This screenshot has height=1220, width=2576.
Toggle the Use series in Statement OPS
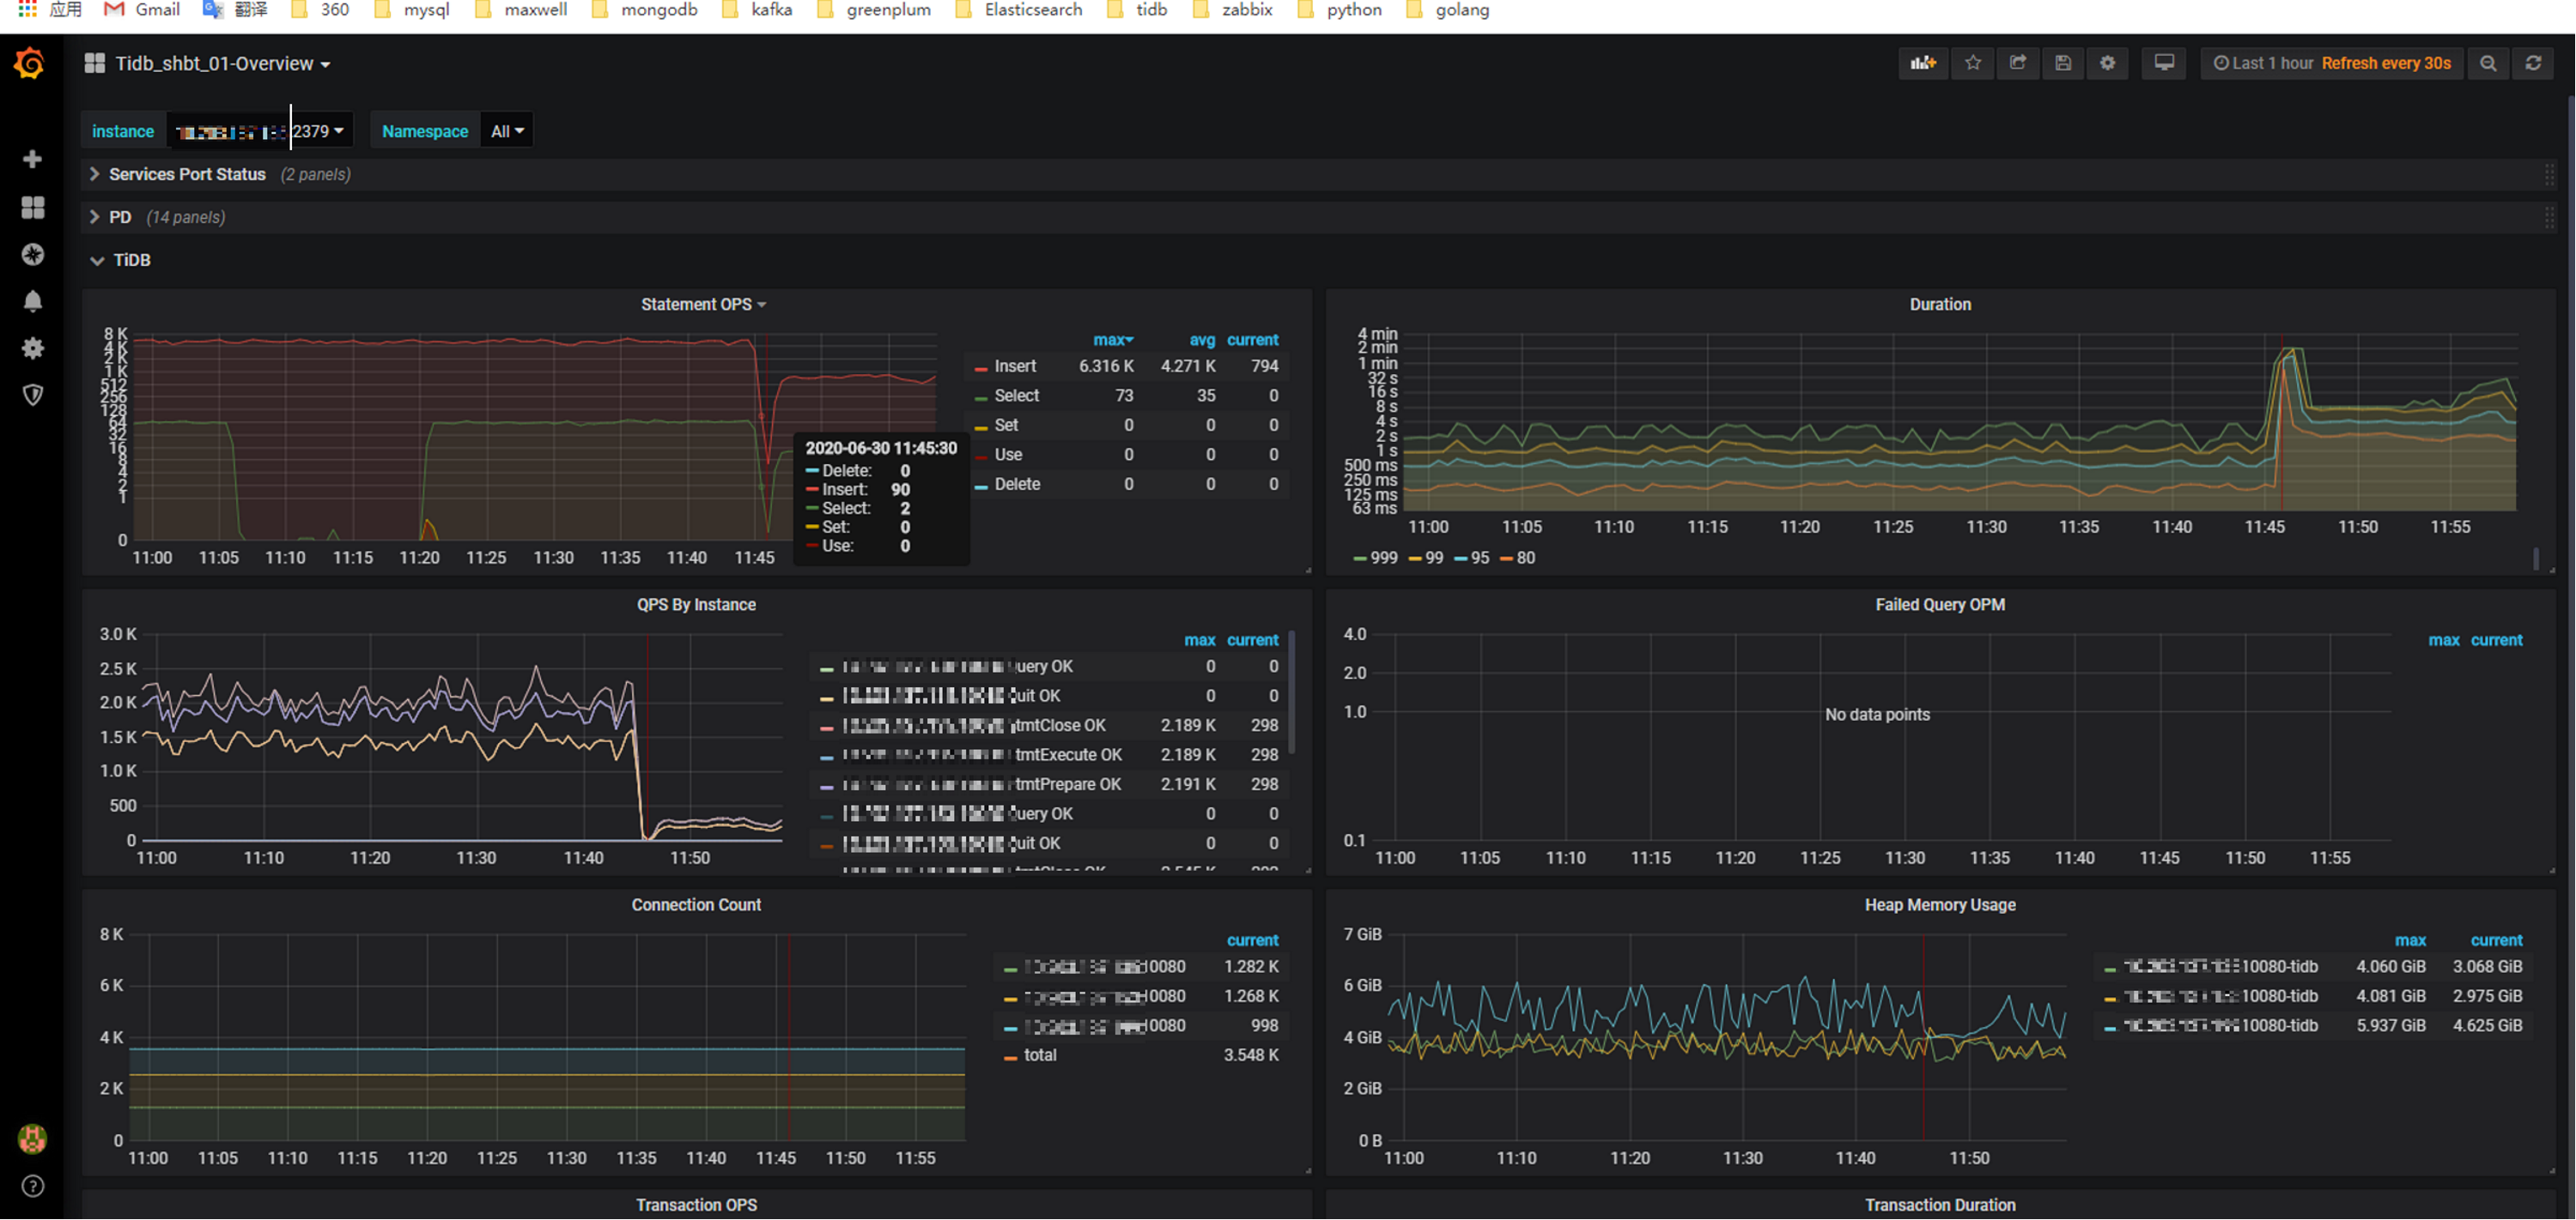tap(1008, 455)
